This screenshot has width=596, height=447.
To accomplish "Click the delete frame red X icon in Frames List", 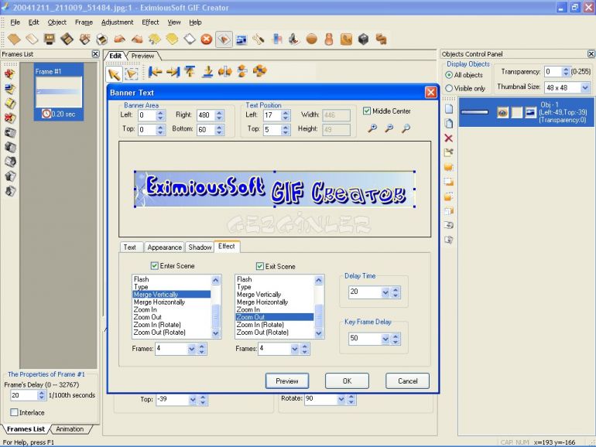I will point(10,118).
